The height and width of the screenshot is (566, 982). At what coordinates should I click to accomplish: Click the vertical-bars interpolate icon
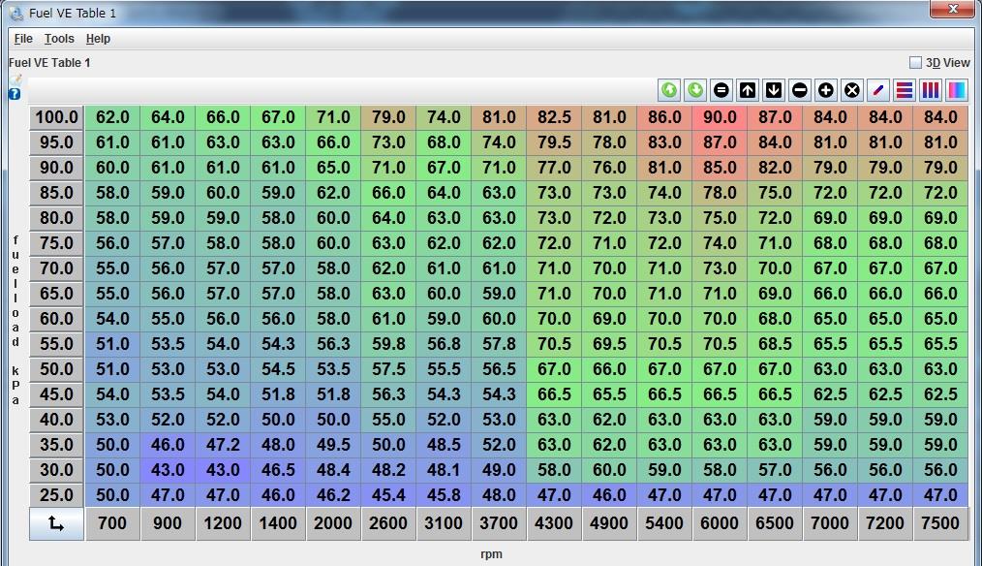tap(932, 90)
